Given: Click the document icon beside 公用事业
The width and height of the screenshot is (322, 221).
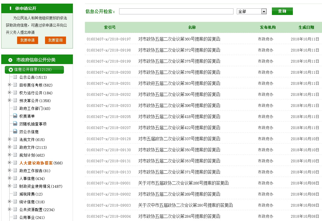Looking at the screenshot, I should coord(15,217).
